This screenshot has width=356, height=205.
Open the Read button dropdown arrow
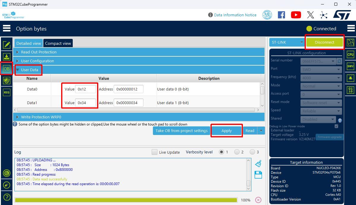pyautogui.click(x=261, y=131)
